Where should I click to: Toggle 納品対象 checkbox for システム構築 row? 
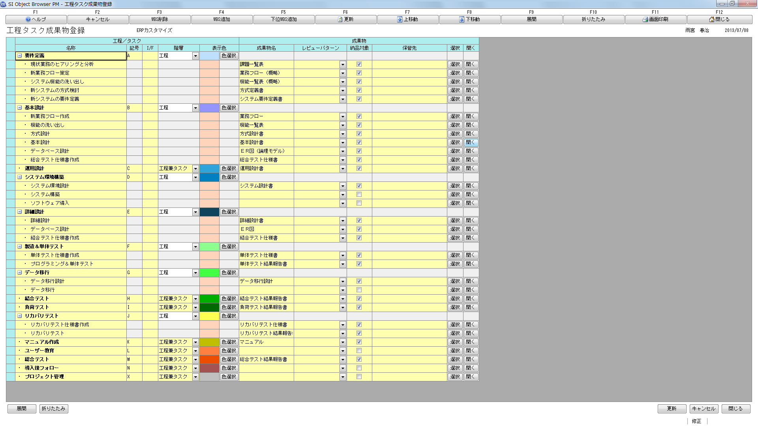[x=359, y=194]
